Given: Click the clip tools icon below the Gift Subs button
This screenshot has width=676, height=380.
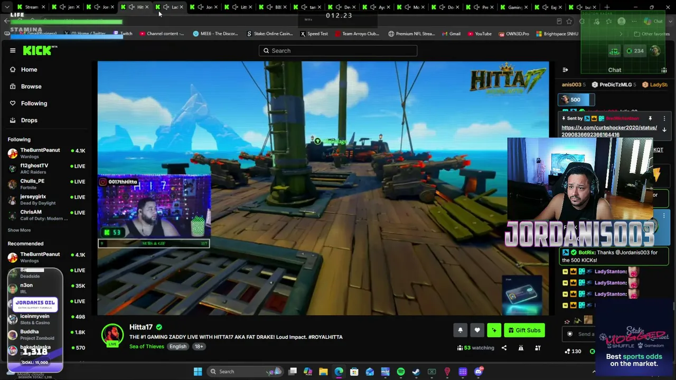Looking at the screenshot, I should tap(538, 348).
